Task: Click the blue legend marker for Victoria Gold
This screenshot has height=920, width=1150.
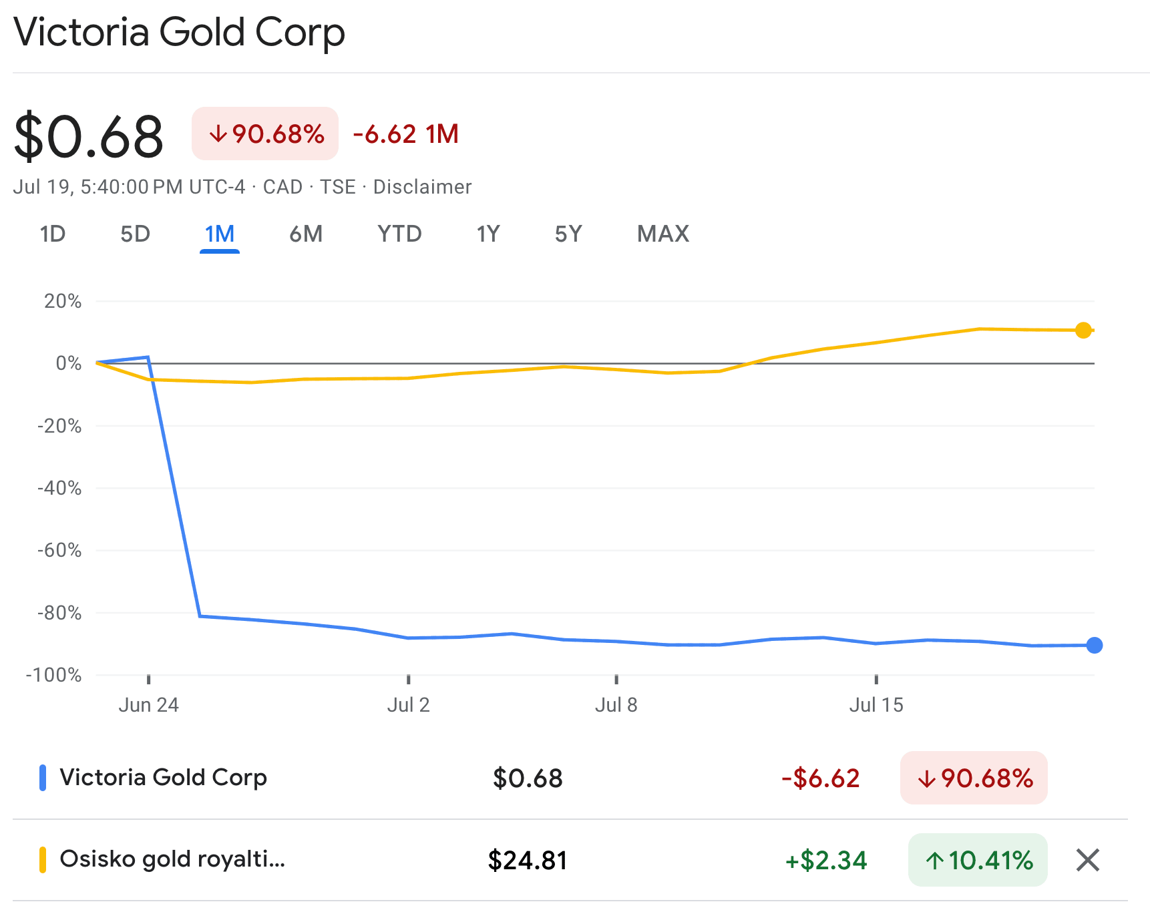Action: pos(43,777)
